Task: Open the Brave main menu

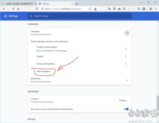Action: tap(156, 9)
